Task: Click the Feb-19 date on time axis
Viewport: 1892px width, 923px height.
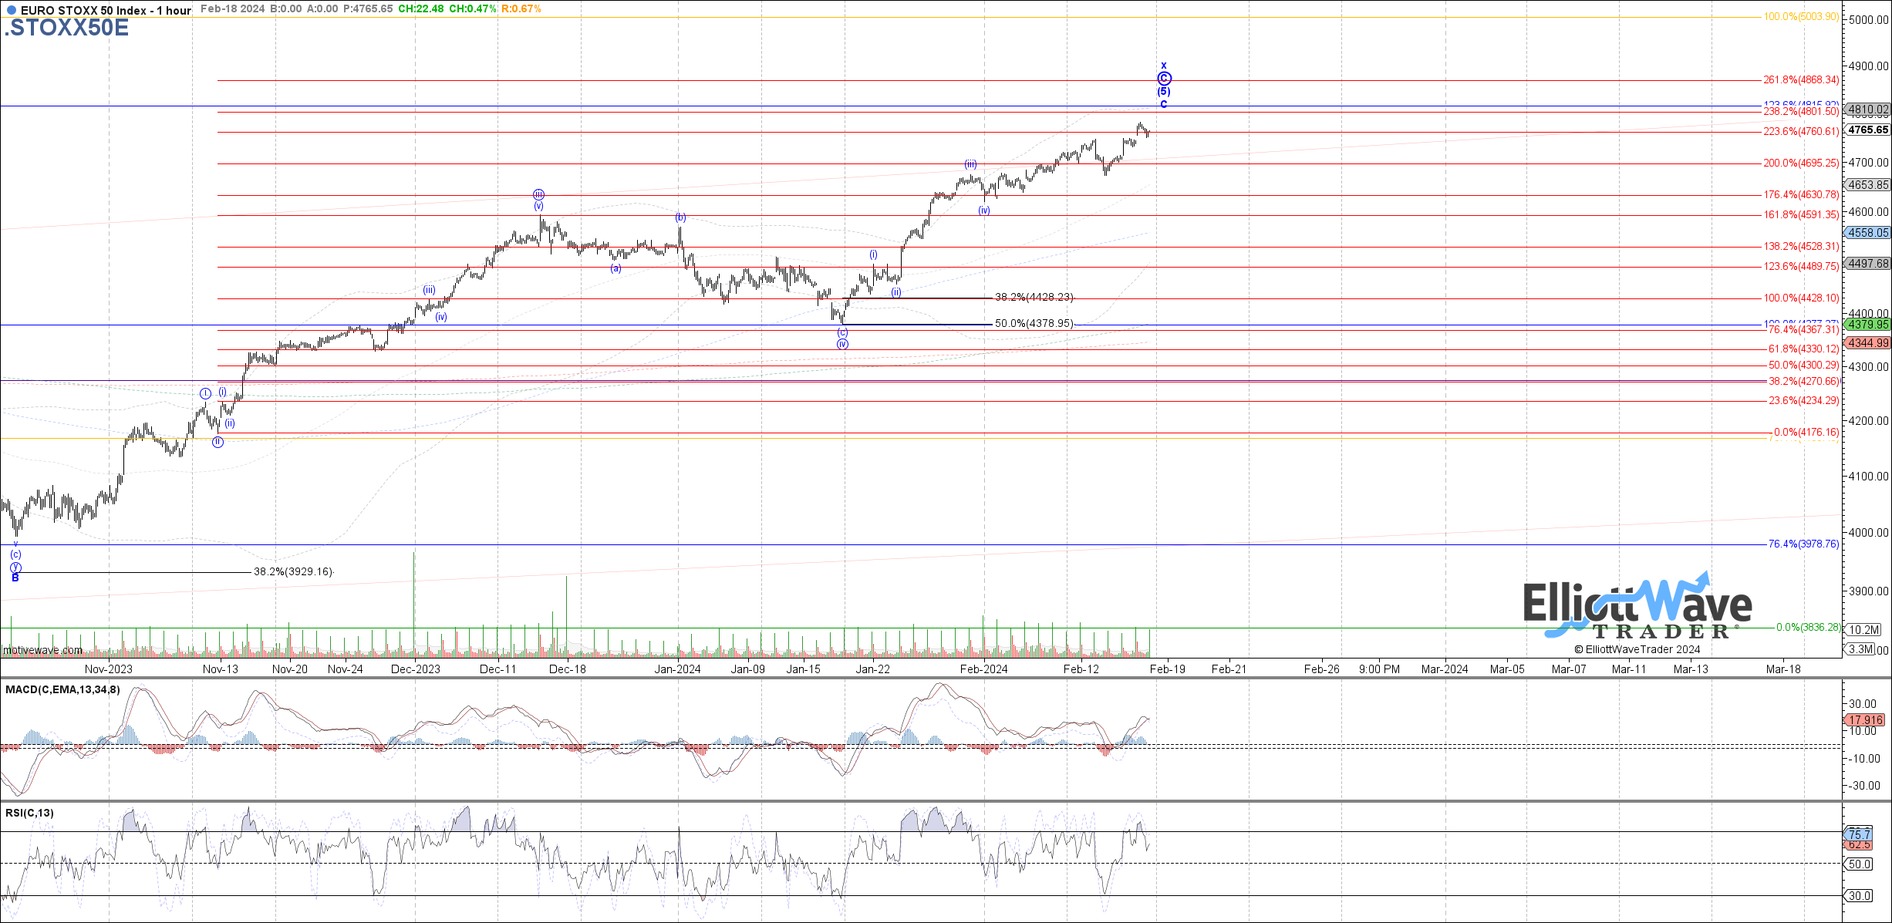Action: (x=1167, y=669)
